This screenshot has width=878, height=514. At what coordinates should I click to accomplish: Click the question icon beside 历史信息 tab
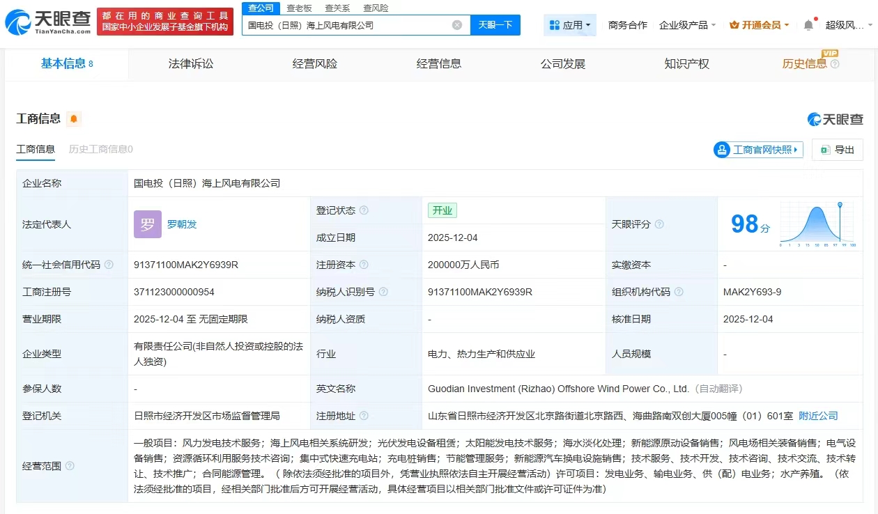pos(835,64)
